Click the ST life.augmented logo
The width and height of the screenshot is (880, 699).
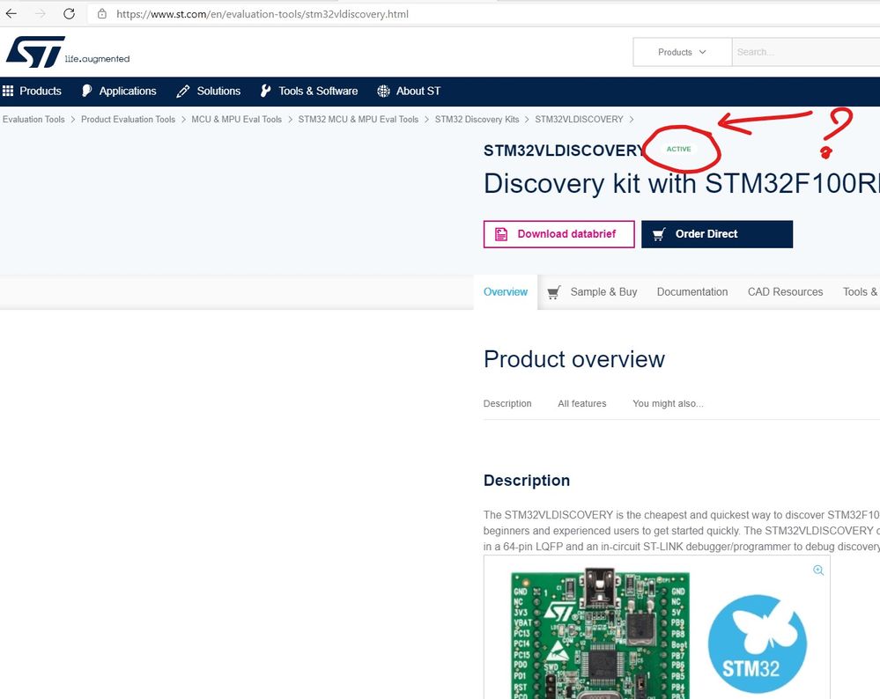(67, 52)
